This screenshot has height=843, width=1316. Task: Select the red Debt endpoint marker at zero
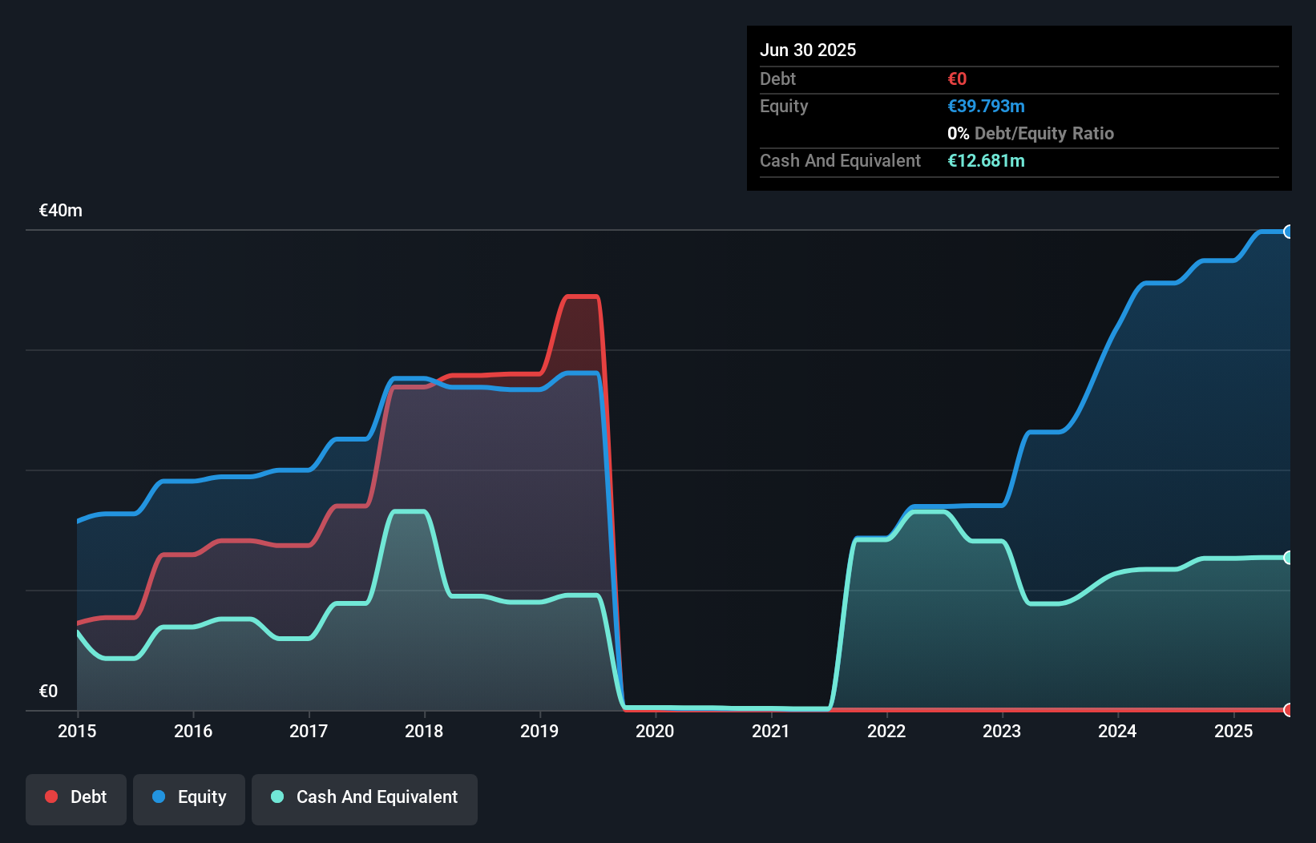tap(1289, 710)
